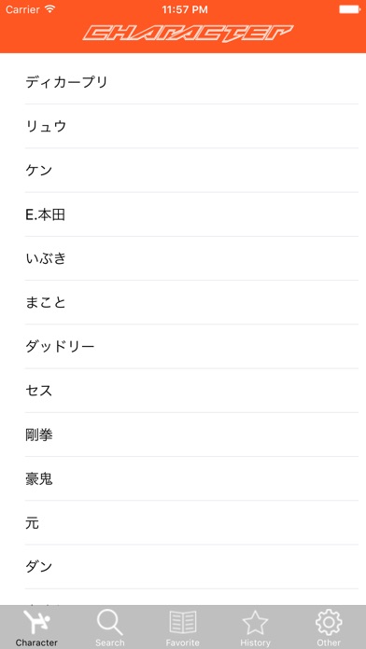Select セス from the list
The height and width of the screenshot is (649, 366).
183,391
